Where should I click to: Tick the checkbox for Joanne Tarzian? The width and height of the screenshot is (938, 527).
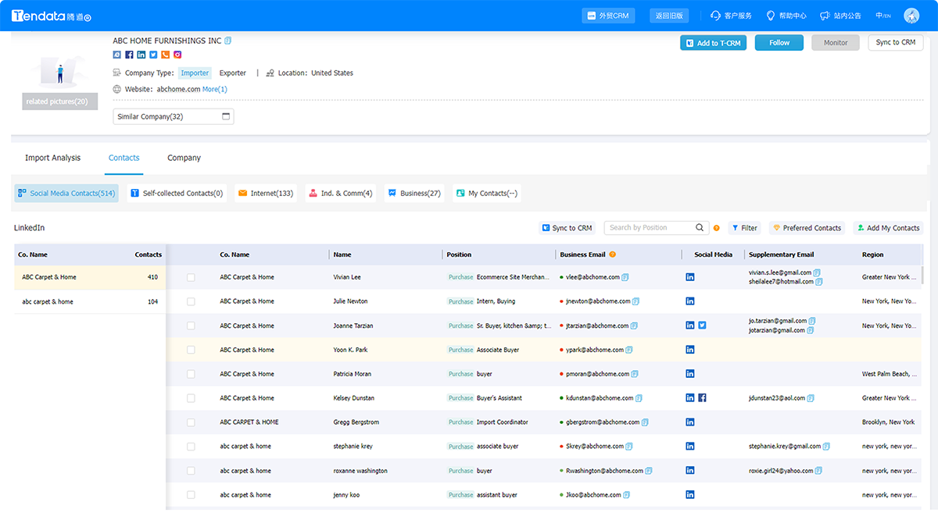coord(191,326)
